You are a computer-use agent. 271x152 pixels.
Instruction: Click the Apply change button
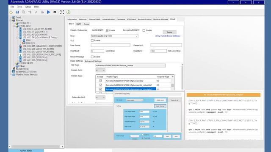tap(160, 106)
